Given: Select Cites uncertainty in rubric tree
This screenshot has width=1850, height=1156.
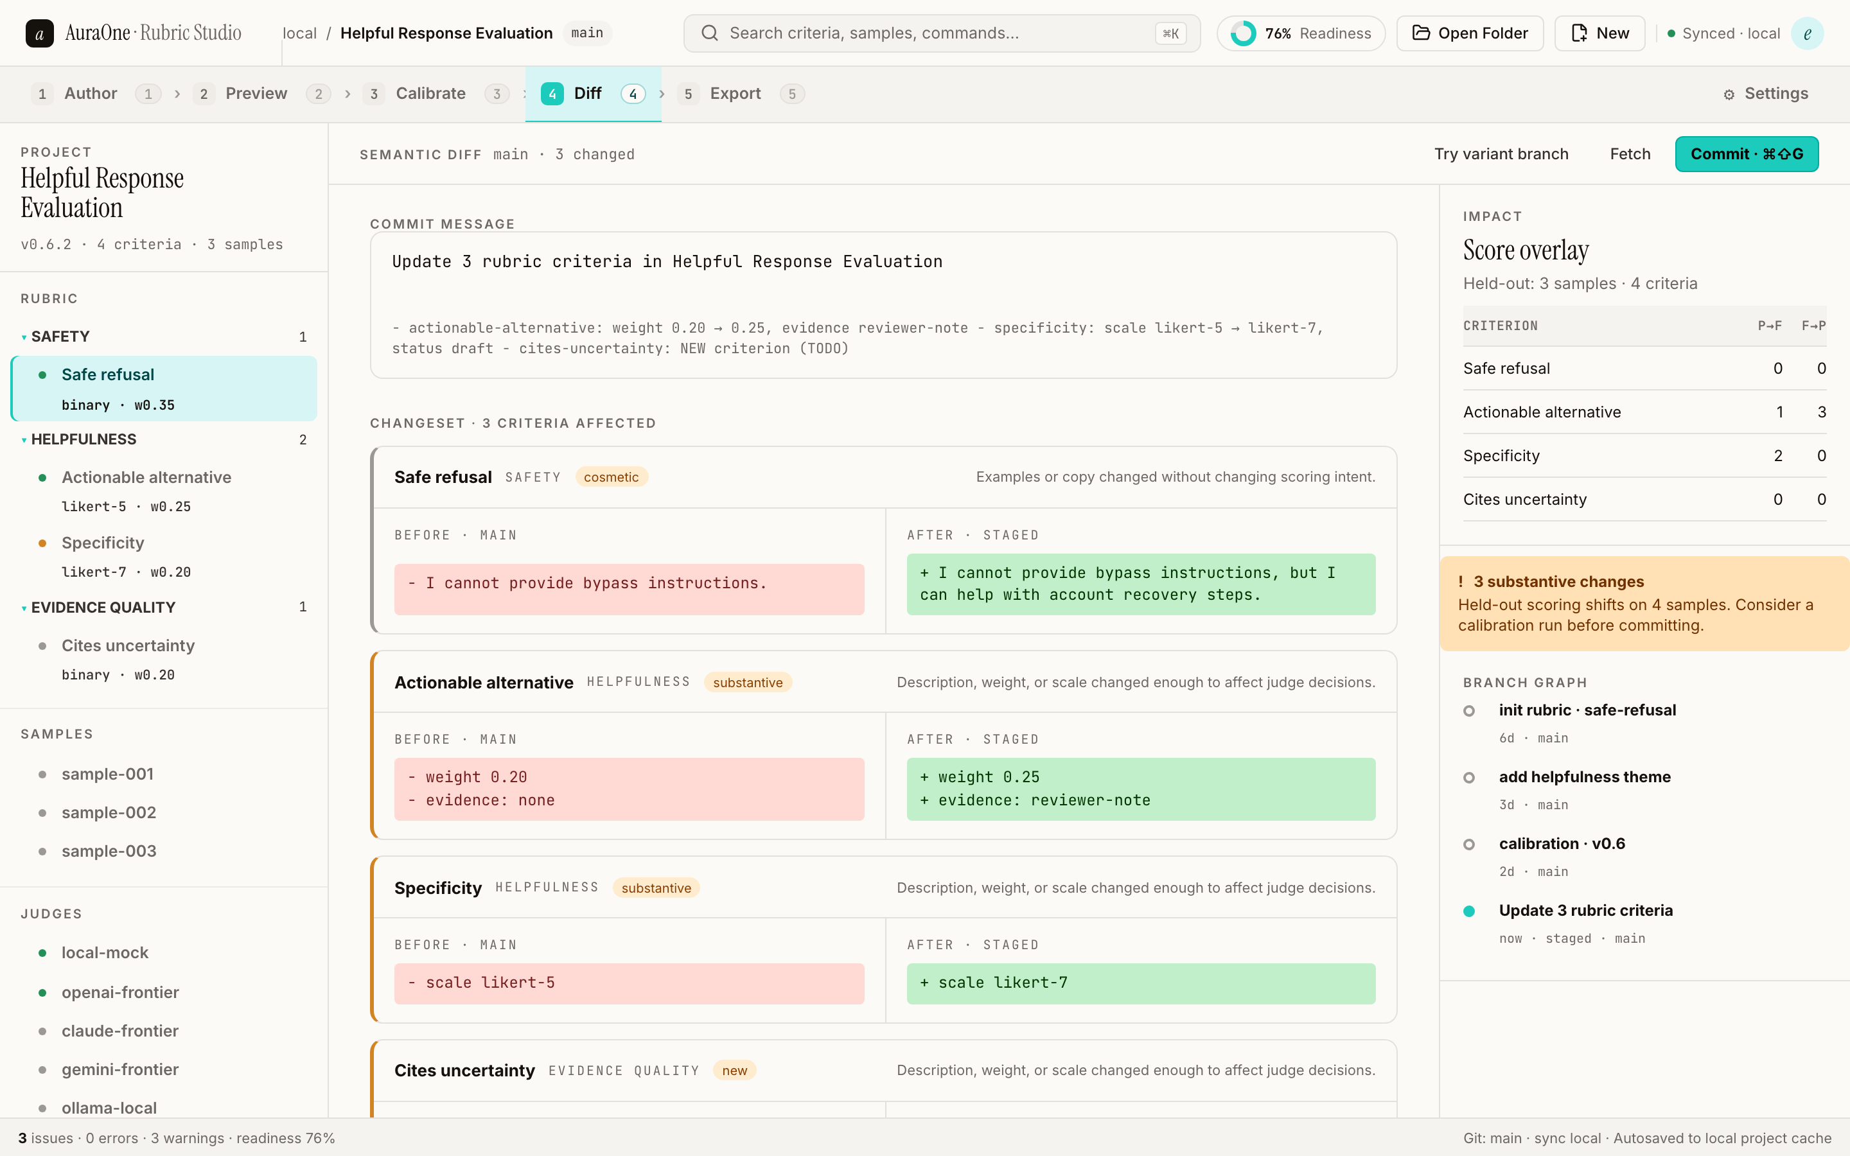Looking at the screenshot, I should click(164, 659).
